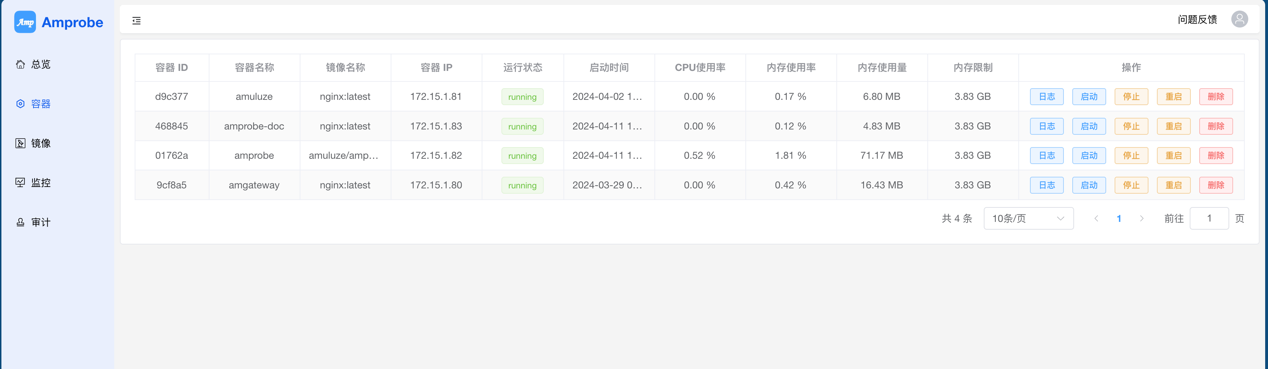This screenshot has width=1268, height=369.
Task: Click the image icon beside 镜像
Action: [x=20, y=143]
